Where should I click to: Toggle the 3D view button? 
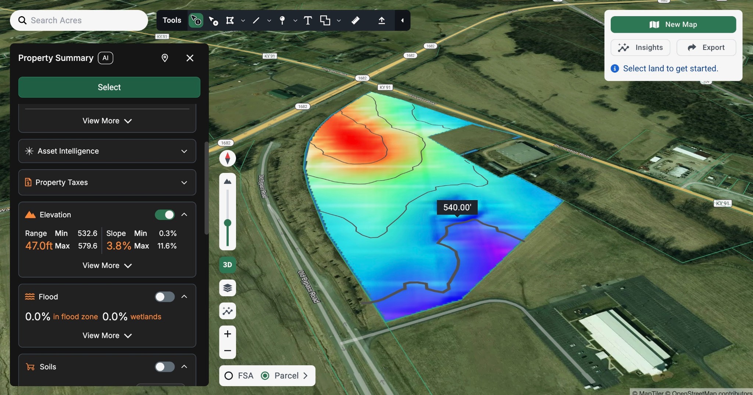coord(228,265)
